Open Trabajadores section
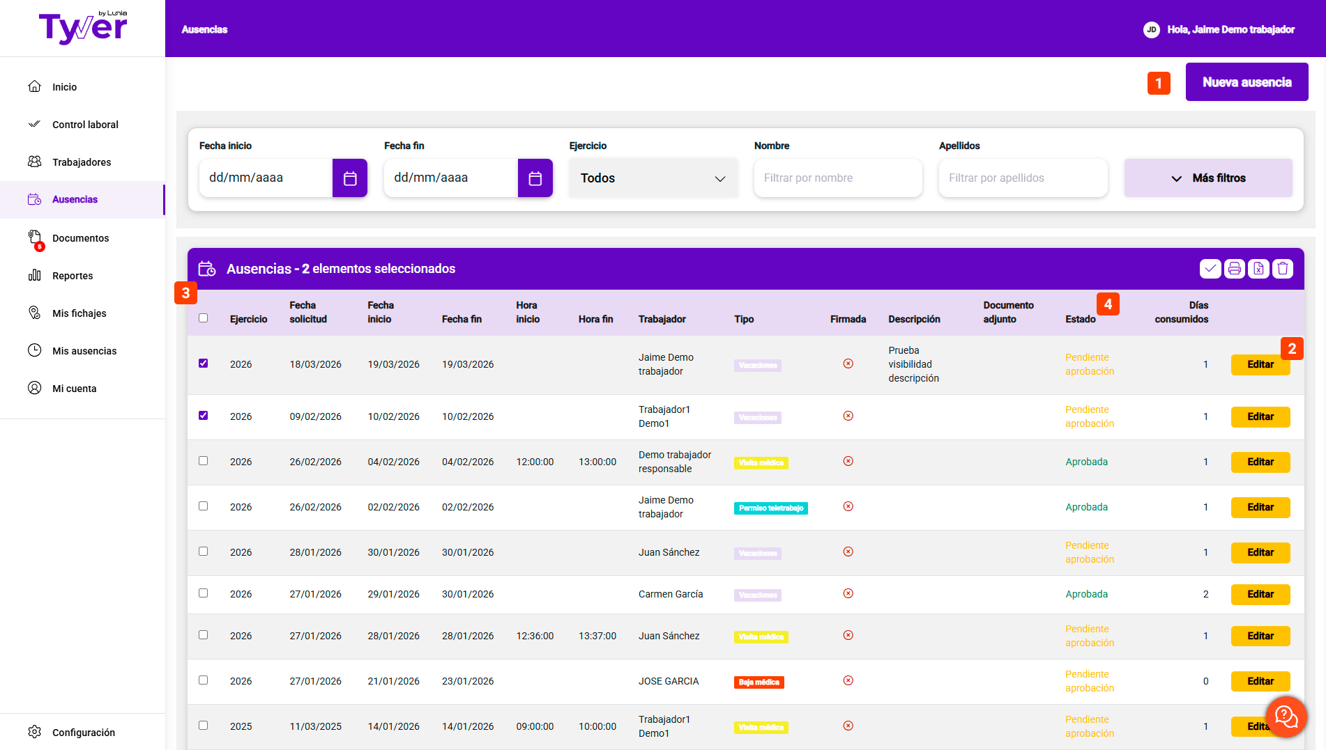 [x=82, y=162]
